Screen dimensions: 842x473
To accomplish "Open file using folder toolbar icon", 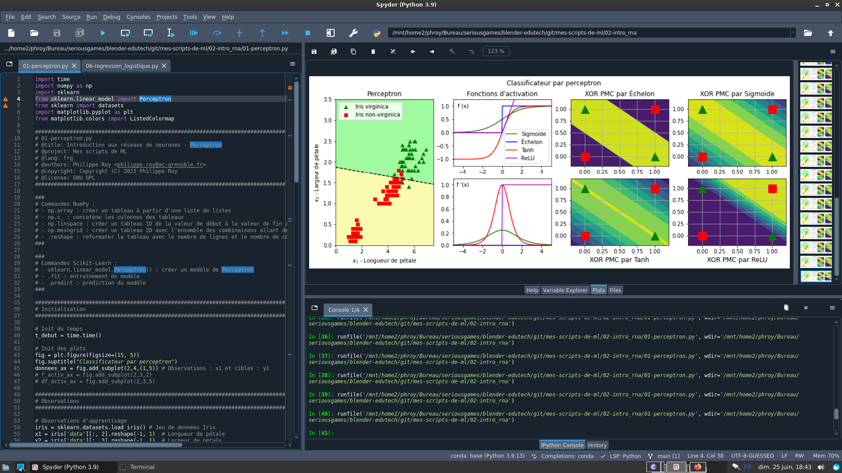I will pos(34,33).
